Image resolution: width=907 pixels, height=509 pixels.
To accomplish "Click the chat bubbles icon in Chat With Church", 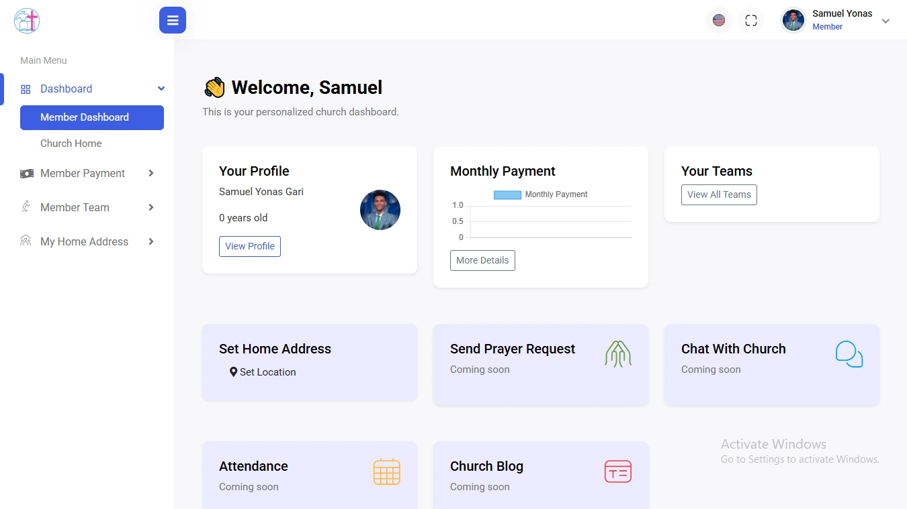I will pos(849,353).
